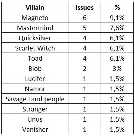The width and height of the screenshot is (135, 136).
Task: Select the Magneto cell
Action: [x=35, y=17]
